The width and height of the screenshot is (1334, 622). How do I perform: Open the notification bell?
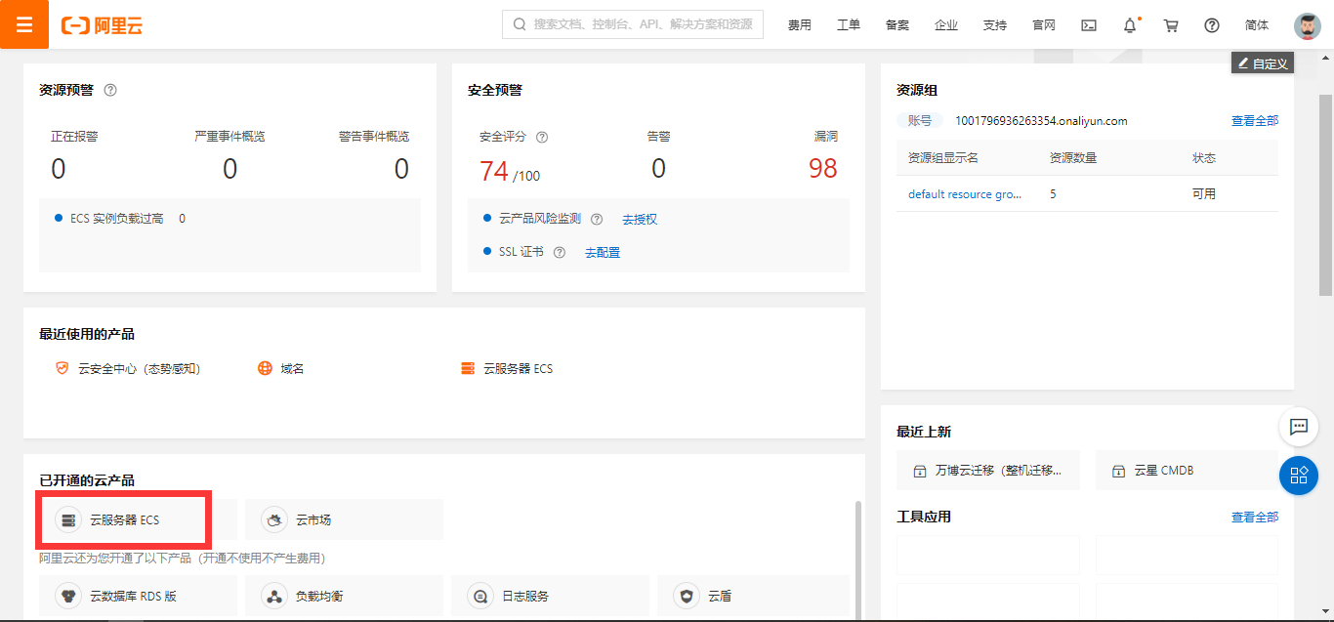coord(1130,25)
